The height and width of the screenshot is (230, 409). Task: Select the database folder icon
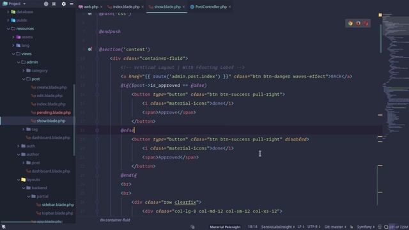(13, 12)
